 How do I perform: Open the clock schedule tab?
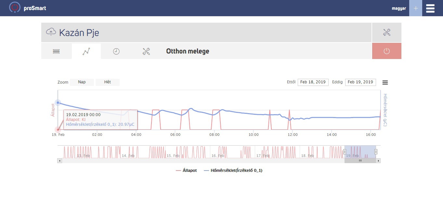coord(116,51)
